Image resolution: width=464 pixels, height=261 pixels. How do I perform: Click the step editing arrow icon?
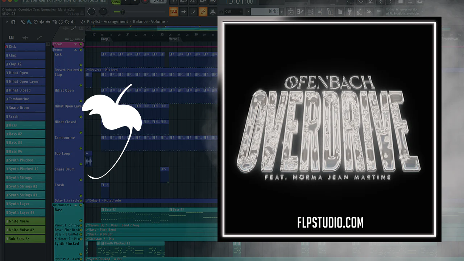183,12
